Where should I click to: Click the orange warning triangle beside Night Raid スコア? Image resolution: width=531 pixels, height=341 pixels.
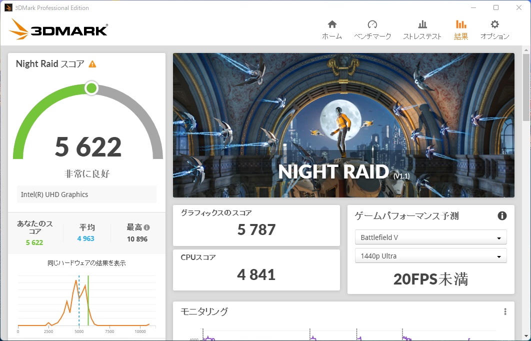coord(92,64)
